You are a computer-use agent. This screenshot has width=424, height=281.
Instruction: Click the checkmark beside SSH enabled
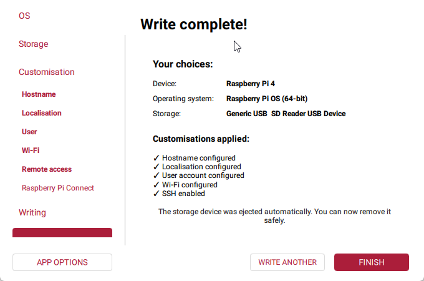tap(156, 194)
